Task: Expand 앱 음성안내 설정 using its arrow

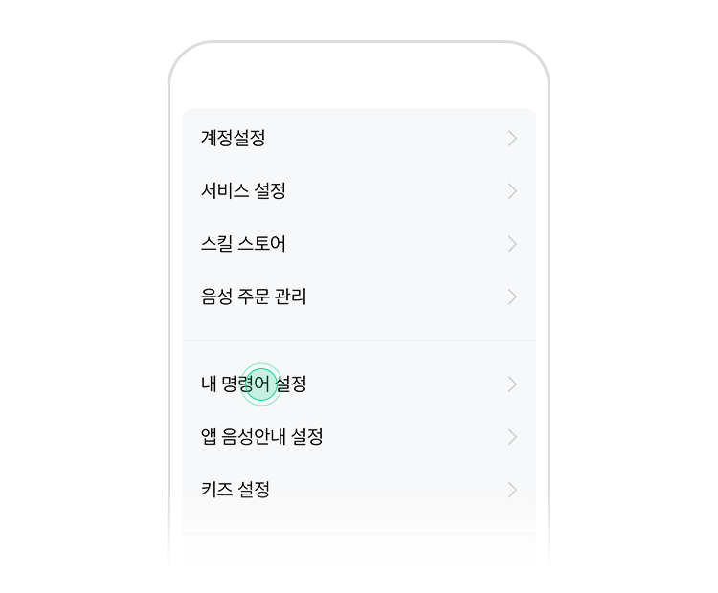Action: pyautogui.click(x=512, y=437)
